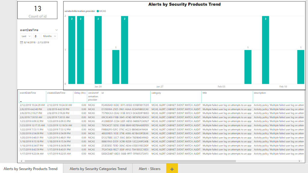Image resolution: width=308 pixels, height=173 pixels.
Task: Click the Delay (hrs) column header
Action: click(x=80, y=93)
